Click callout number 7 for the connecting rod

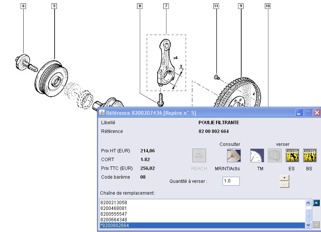[166, 6]
